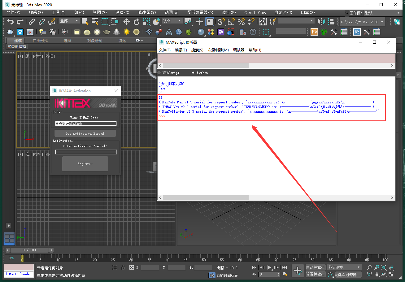Open the Material Editor sphere icon

coord(201,32)
